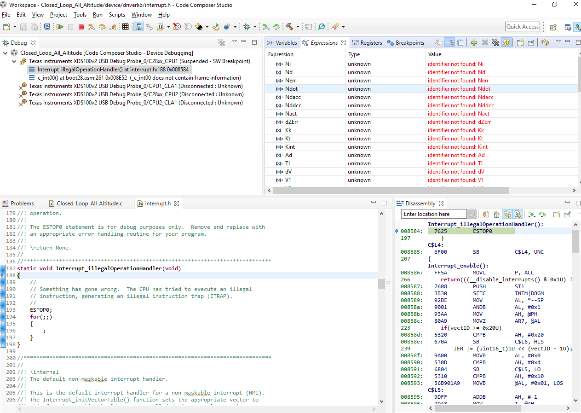Click home icon in Disassembly toolbar
581x413 pixels.
(496, 214)
